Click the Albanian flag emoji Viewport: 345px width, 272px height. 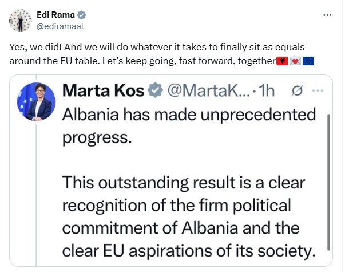point(282,60)
